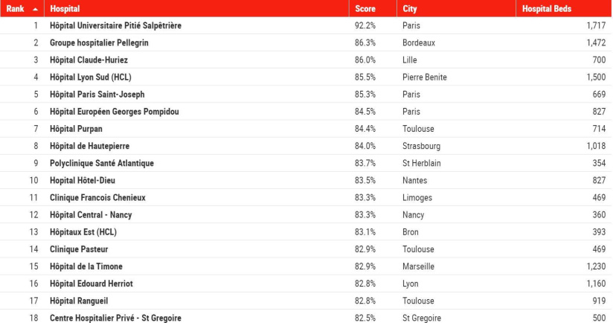Click Hôpital Lyon Sud (HCL) entry
Viewport: 613px width, 323px height.
tap(90, 77)
